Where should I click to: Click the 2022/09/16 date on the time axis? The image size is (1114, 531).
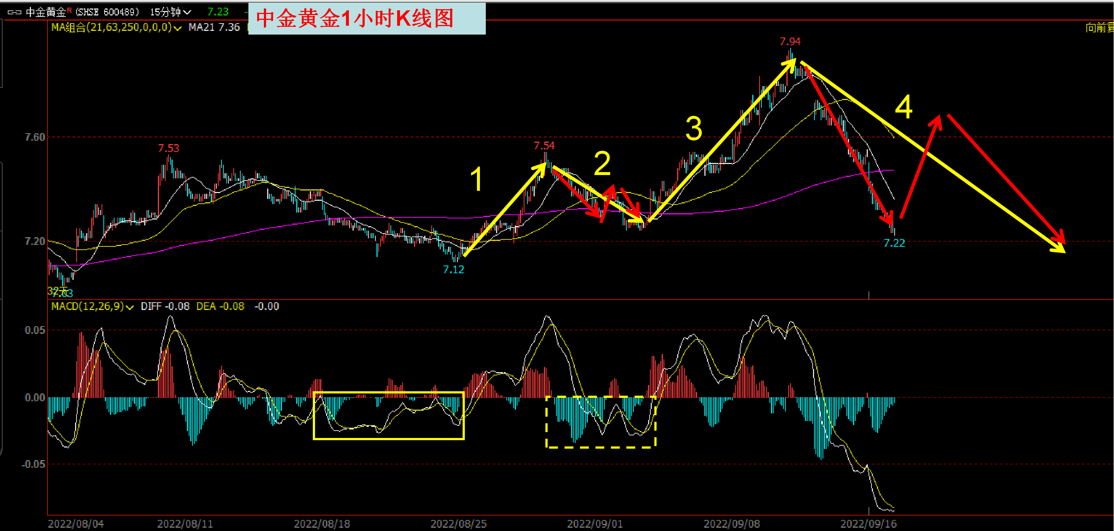[x=869, y=524]
